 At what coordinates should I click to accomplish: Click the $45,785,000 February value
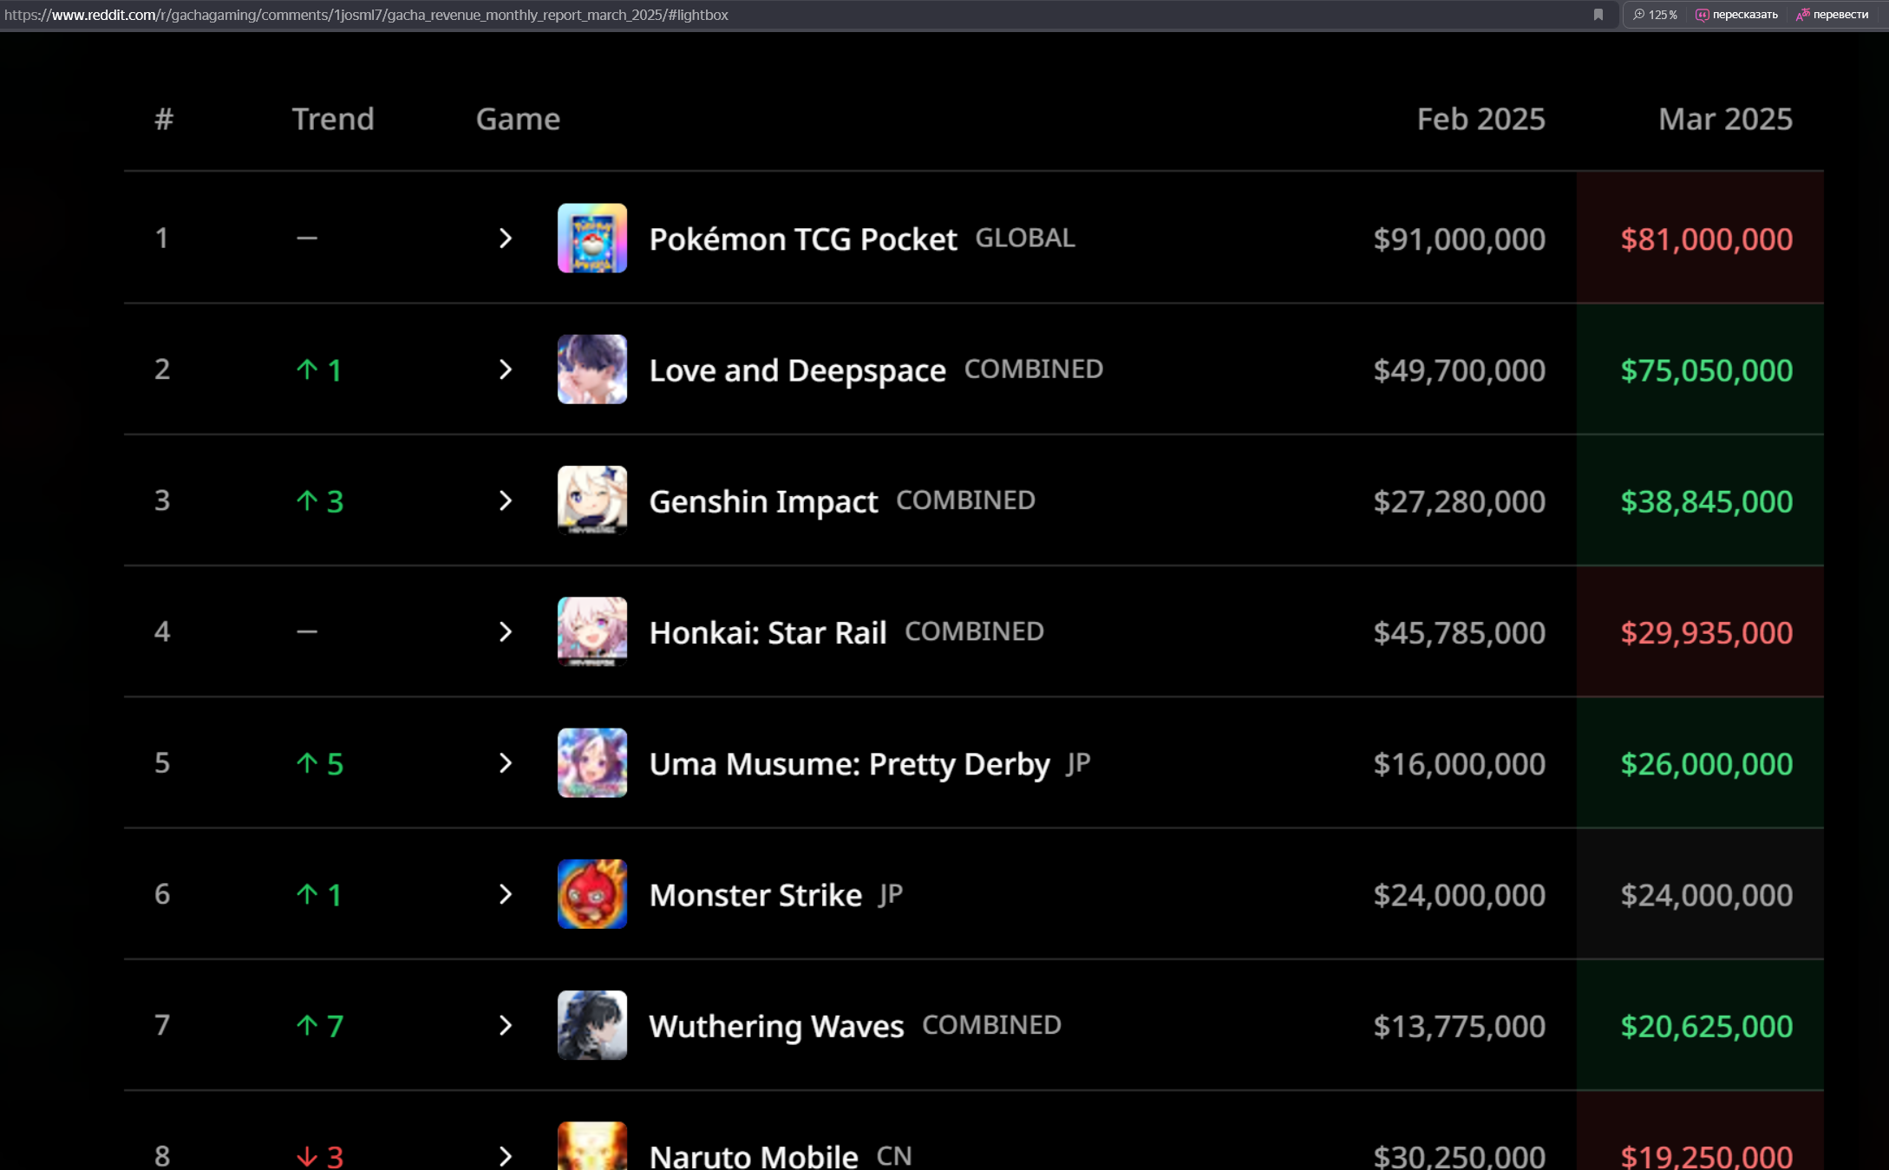click(x=1459, y=633)
